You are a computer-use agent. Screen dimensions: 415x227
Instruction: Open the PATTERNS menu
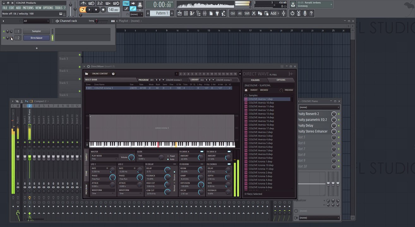coord(28,8)
